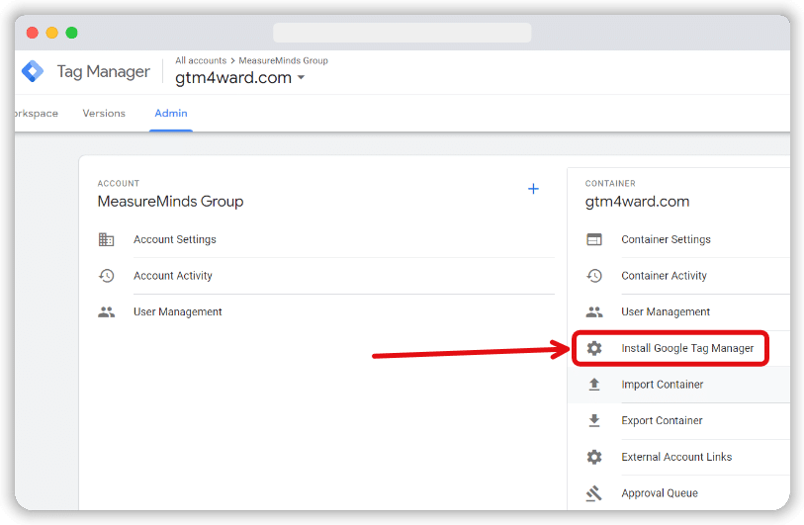This screenshot has width=804, height=525.
Task: Click the gtm4ward.com container name in header
Action: pyautogui.click(x=233, y=77)
